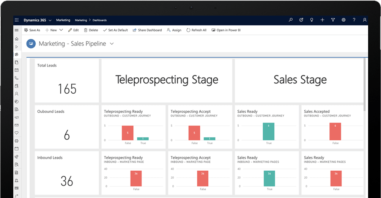Click the phone icon in the sidebar
This screenshot has height=198, width=381.
(x=17, y=78)
